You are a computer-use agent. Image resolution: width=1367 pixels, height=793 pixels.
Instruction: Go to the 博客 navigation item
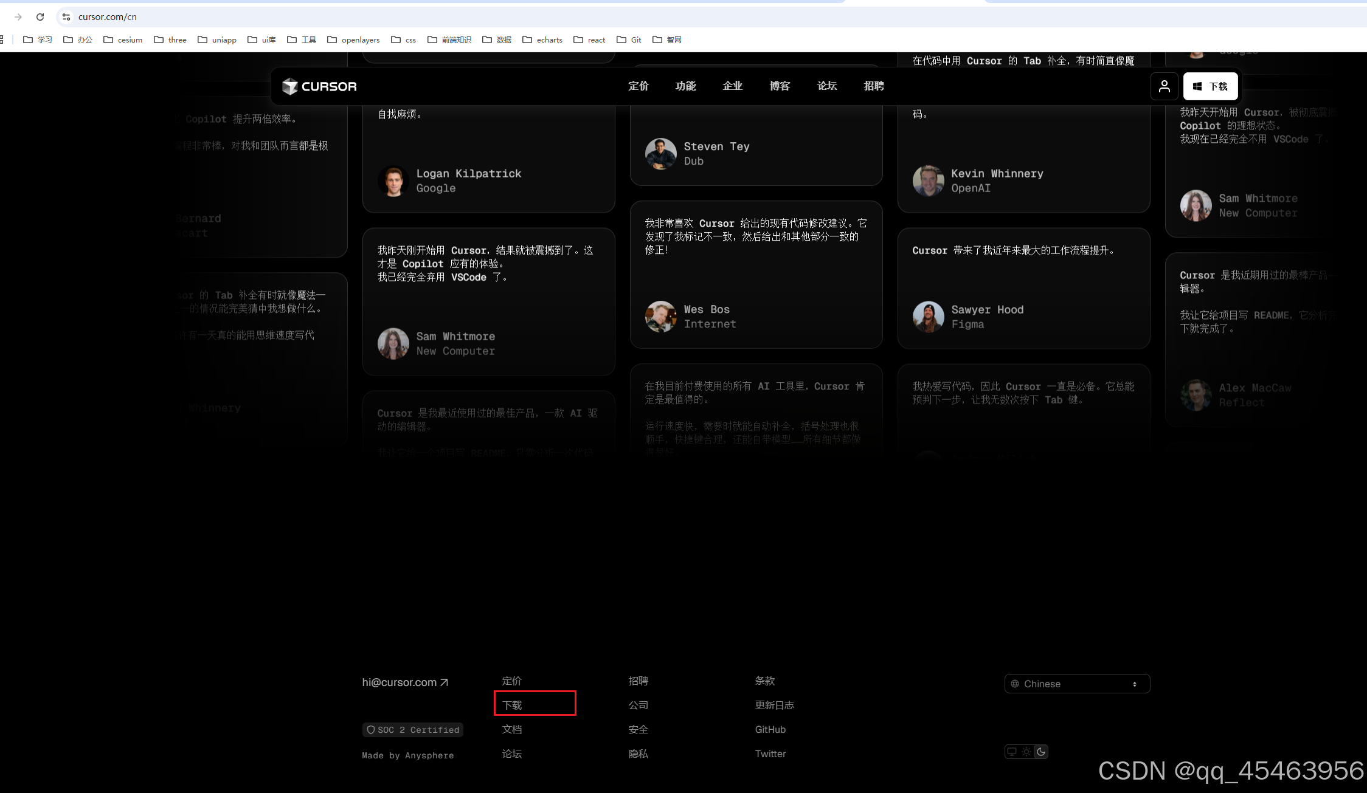click(780, 86)
